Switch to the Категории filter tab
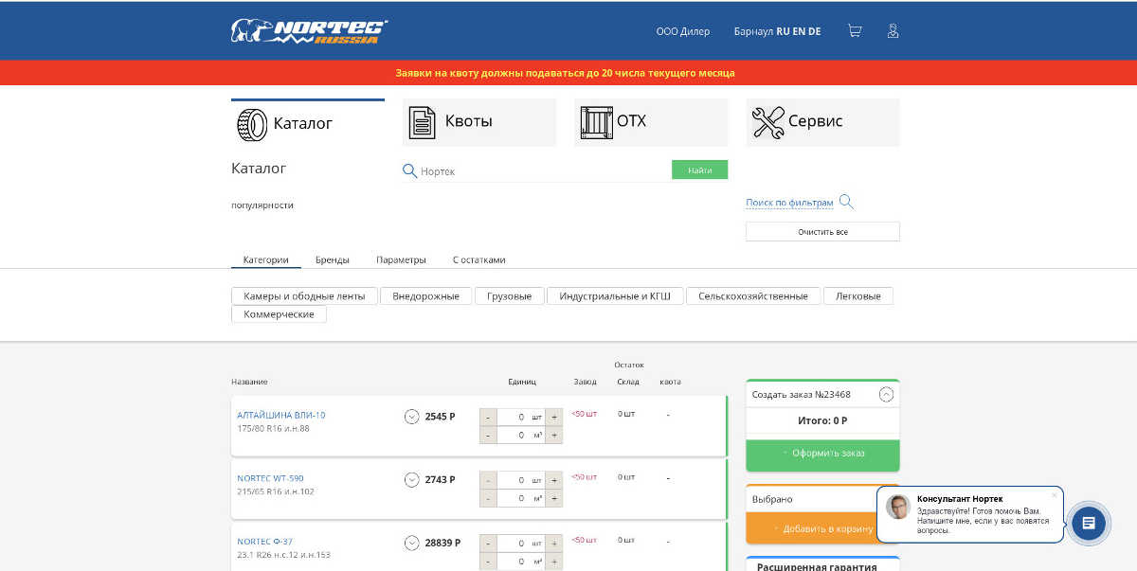The height and width of the screenshot is (571, 1137). 265,259
